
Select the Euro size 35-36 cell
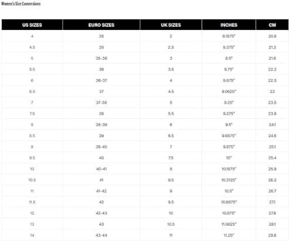pyautogui.click(x=101, y=58)
